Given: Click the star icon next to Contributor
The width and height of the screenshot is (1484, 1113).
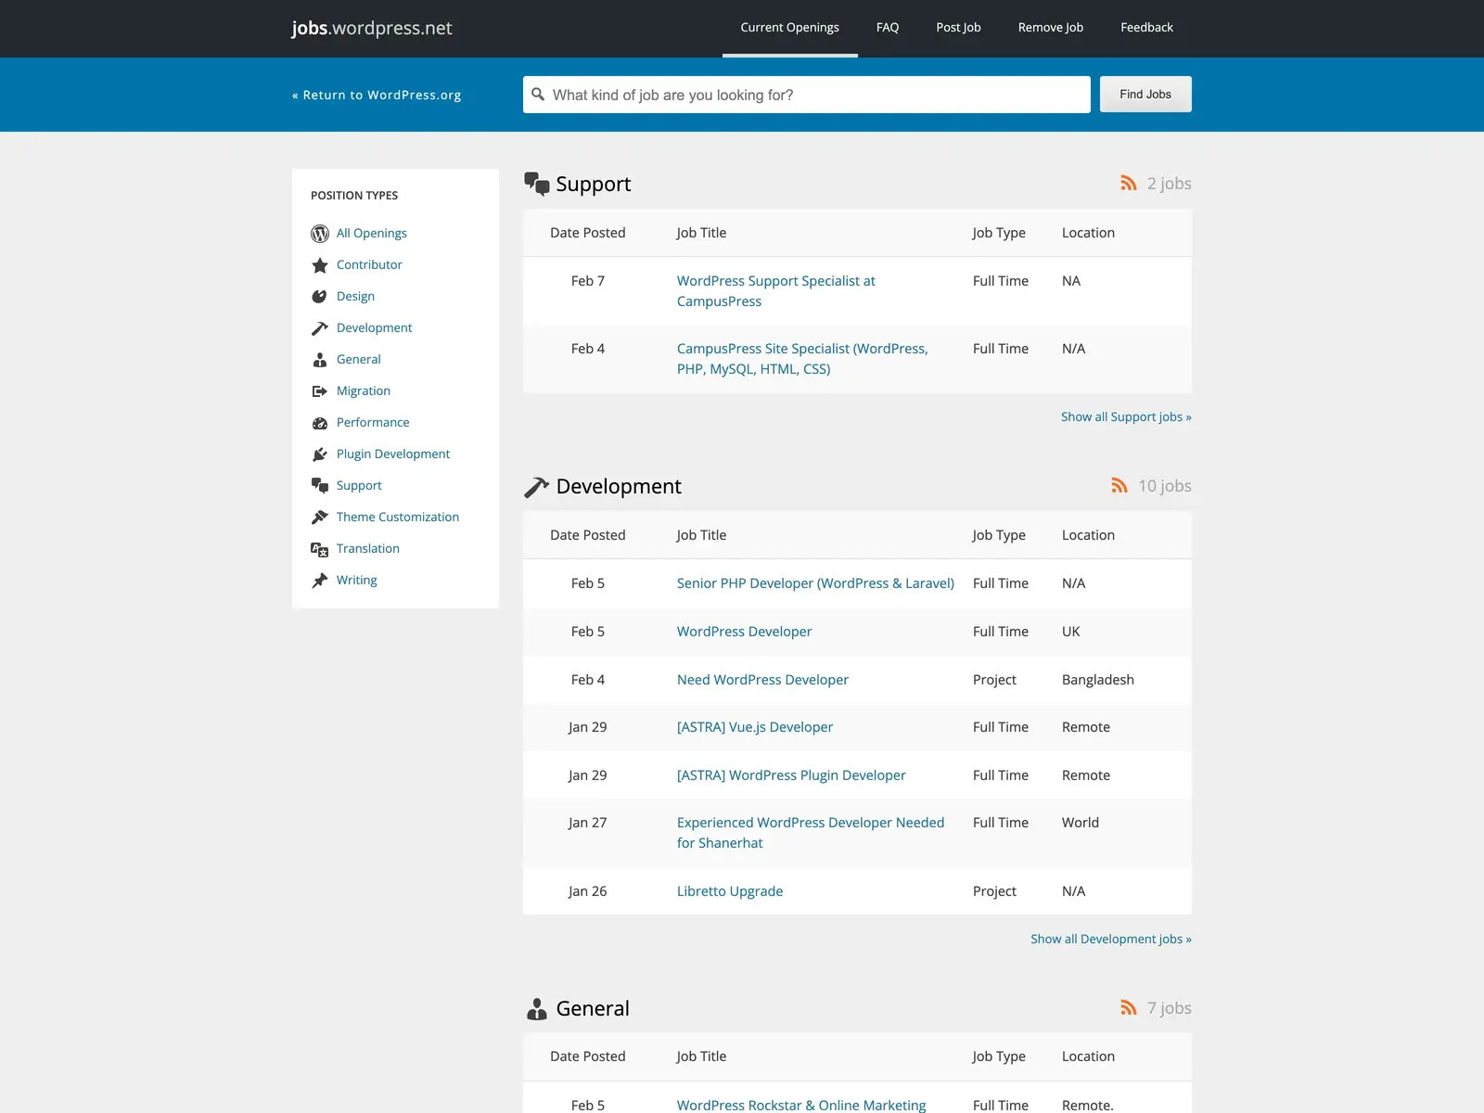Looking at the screenshot, I should pyautogui.click(x=320, y=265).
